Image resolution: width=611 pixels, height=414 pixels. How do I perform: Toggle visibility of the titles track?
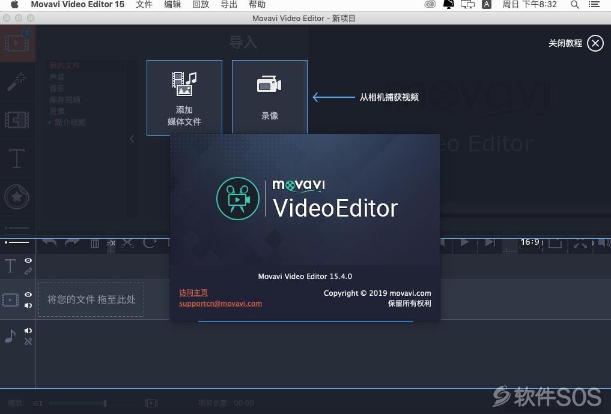(28, 260)
